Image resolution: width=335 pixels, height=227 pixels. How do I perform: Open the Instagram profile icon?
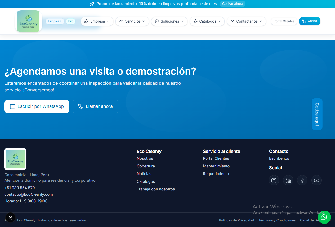pyautogui.click(x=274, y=180)
